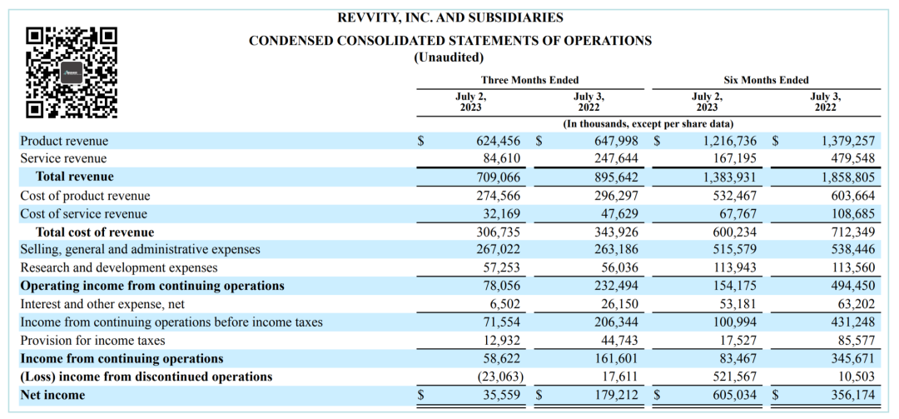The height and width of the screenshot is (419, 899).
Task: Click continuing operations income value 161,601
Action: pos(614,359)
